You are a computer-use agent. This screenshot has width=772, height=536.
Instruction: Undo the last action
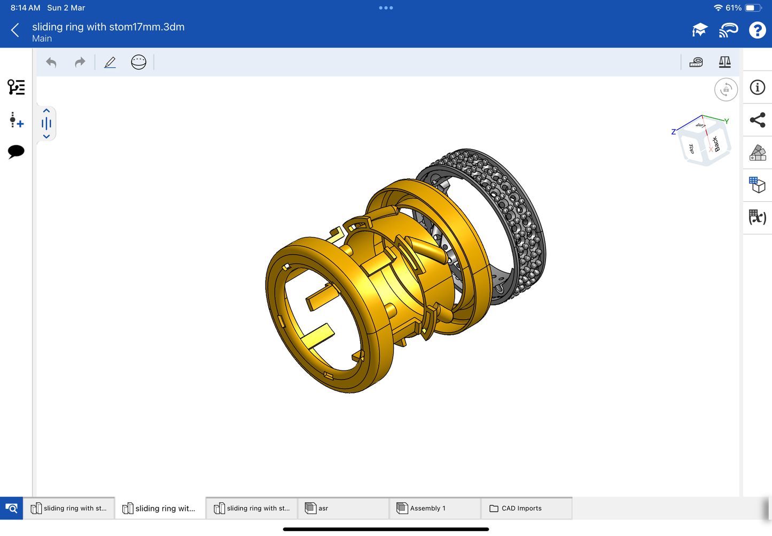pos(51,62)
